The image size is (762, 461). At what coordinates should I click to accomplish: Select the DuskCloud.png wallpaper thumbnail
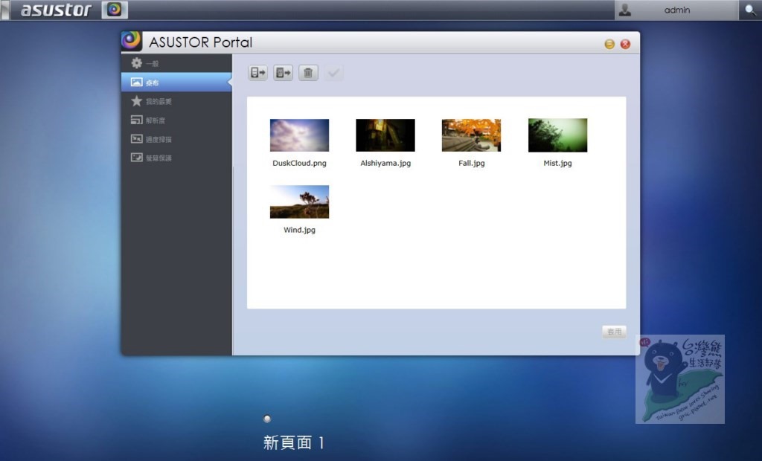click(x=299, y=135)
